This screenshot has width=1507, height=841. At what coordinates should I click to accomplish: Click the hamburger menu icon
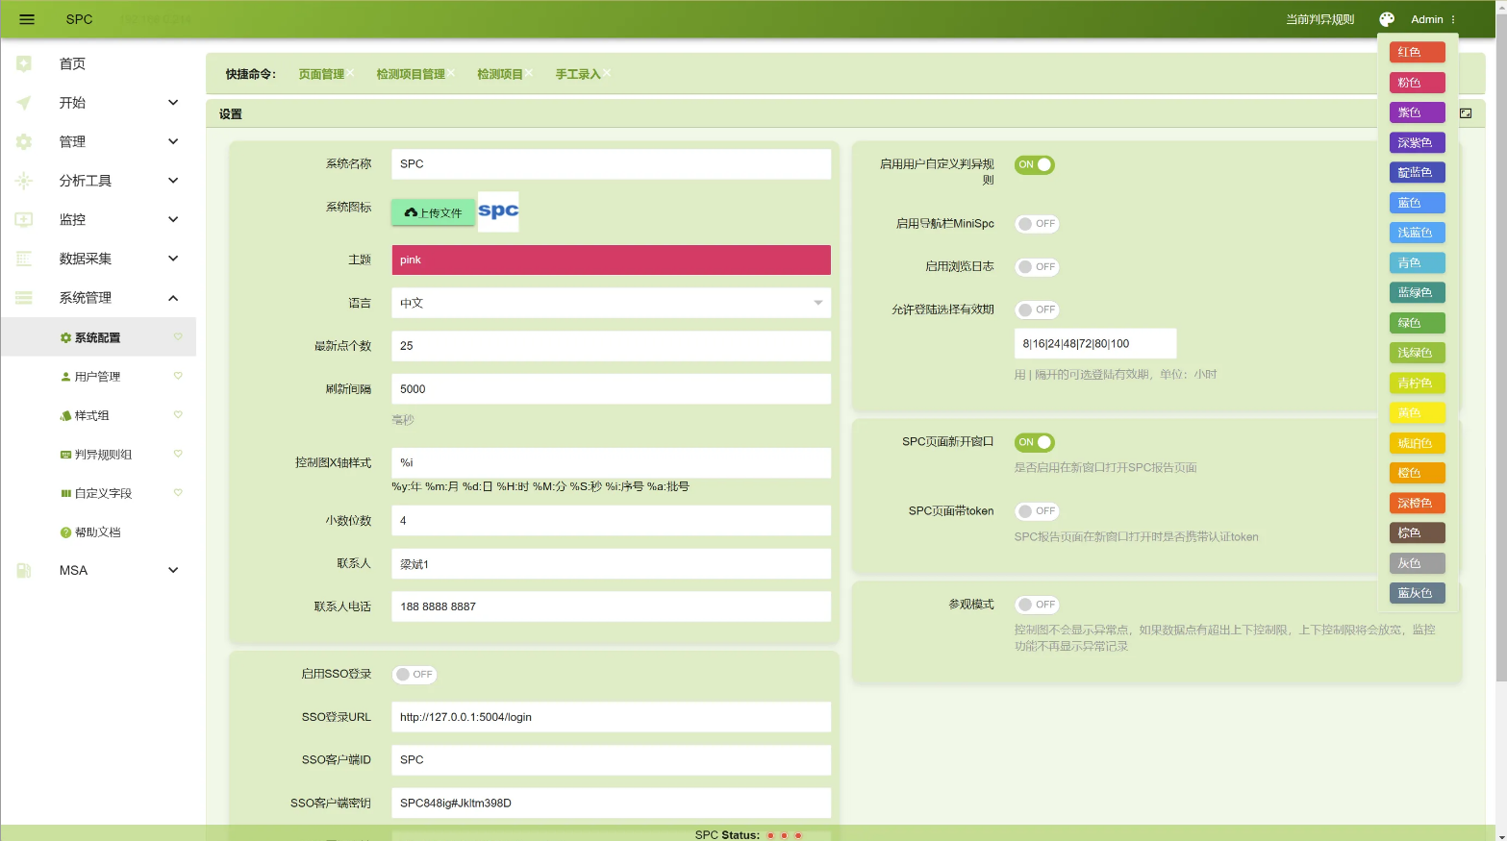pyautogui.click(x=27, y=19)
